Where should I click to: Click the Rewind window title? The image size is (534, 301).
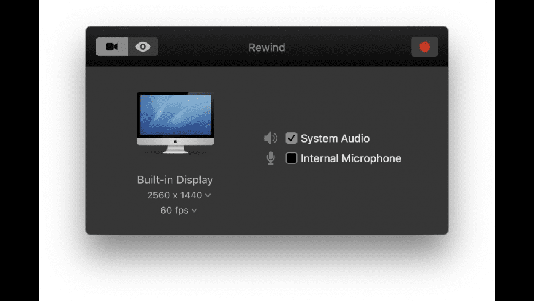click(x=266, y=47)
